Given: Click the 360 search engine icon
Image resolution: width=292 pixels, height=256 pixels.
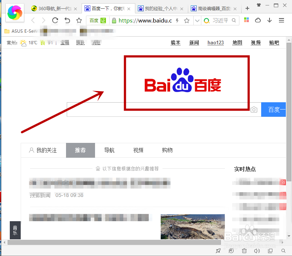Looking at the screenshot, I should 206,20.
